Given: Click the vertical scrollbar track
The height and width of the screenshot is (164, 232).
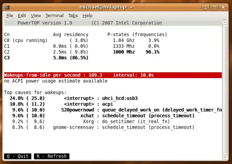Looking at the screenshot, I should pyautogui.click(x=225, y=90).
